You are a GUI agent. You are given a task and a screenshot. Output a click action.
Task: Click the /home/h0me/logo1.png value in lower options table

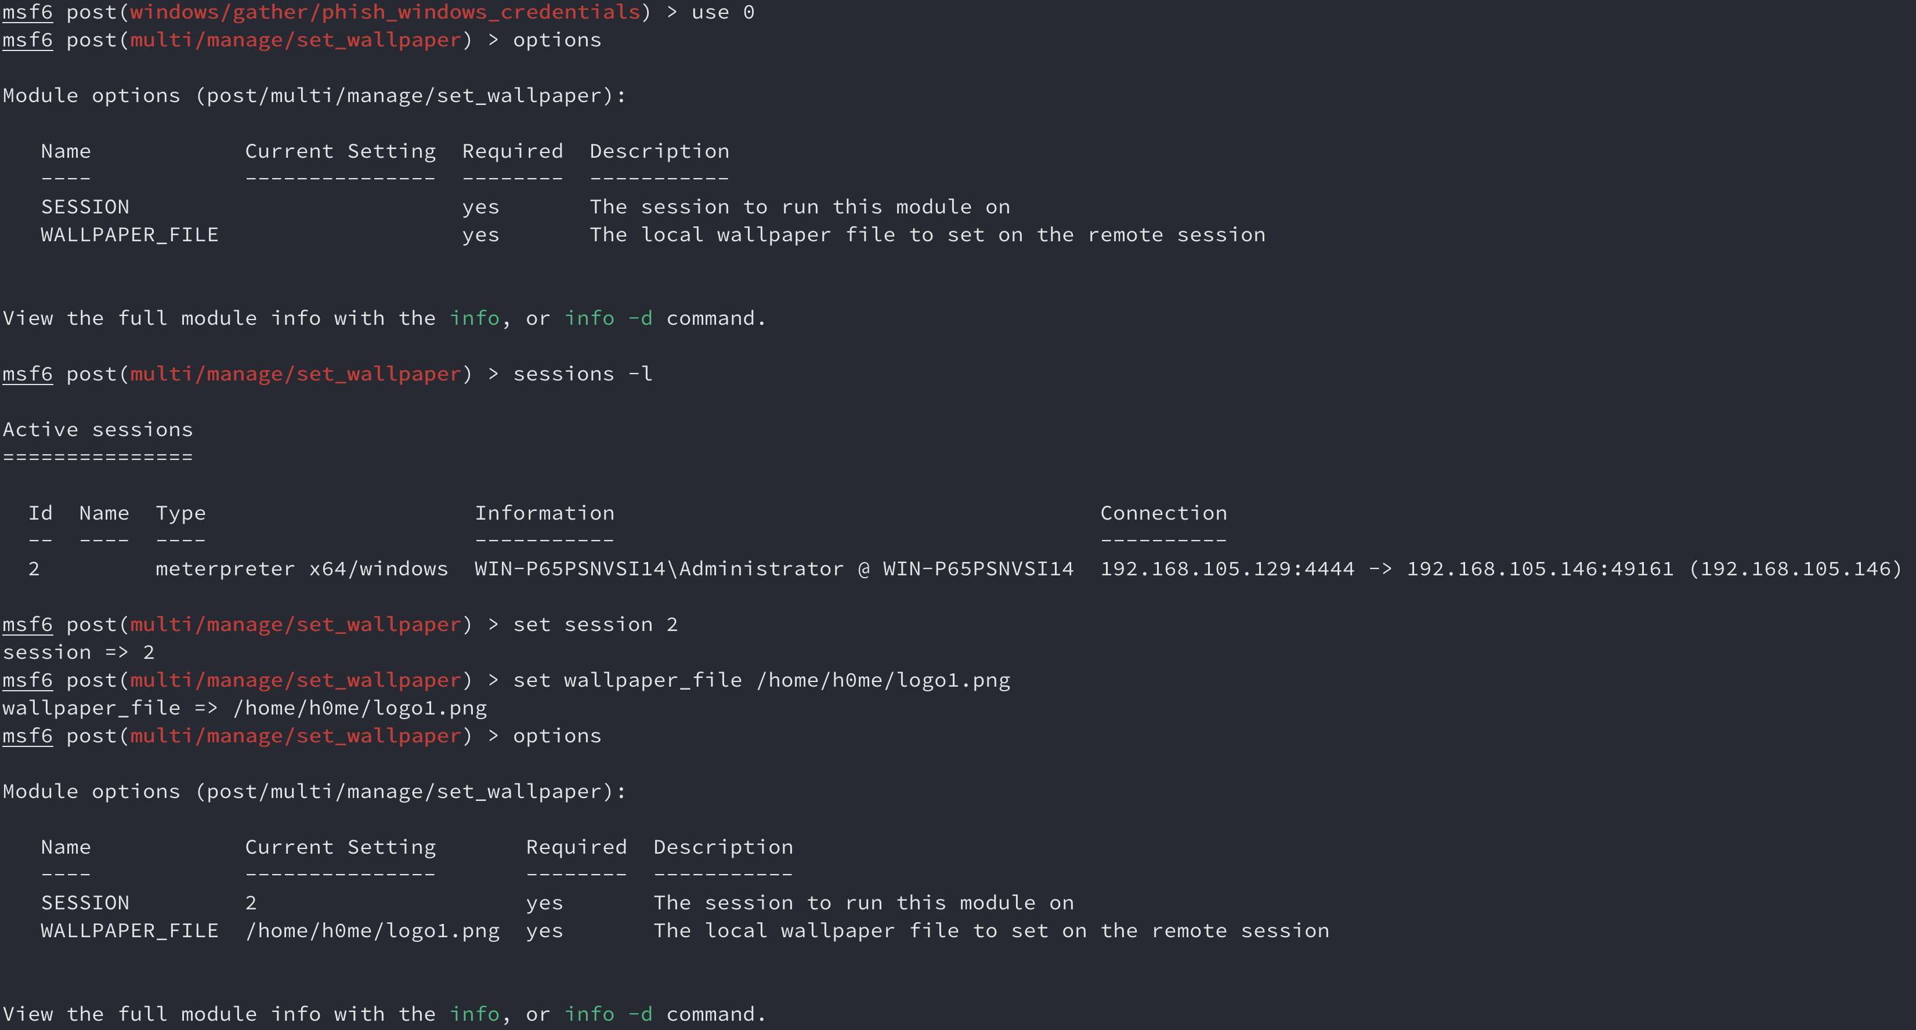(x=372, y=930)
